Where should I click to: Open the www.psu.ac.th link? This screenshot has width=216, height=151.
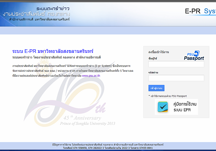(91, 76)
